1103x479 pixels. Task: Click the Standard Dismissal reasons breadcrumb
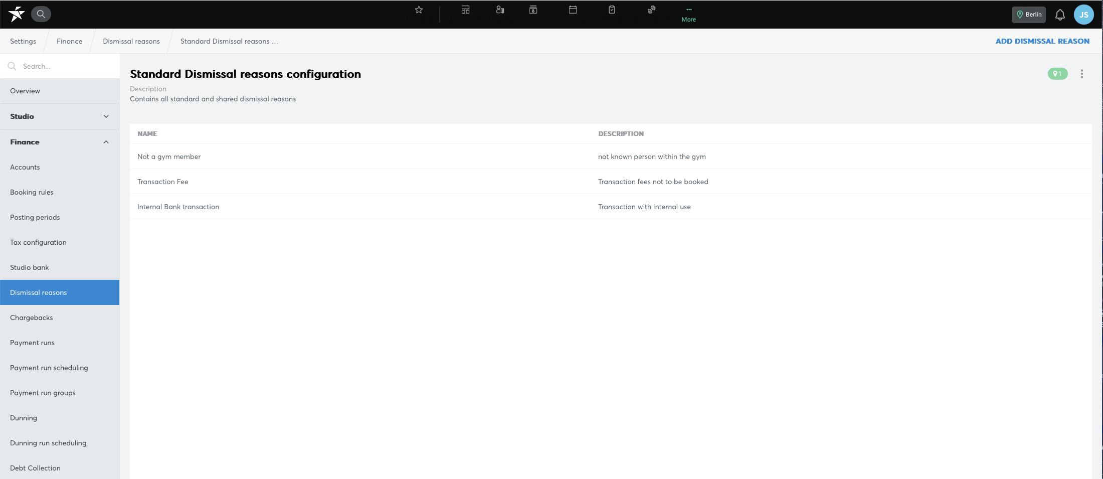point(229,41)
